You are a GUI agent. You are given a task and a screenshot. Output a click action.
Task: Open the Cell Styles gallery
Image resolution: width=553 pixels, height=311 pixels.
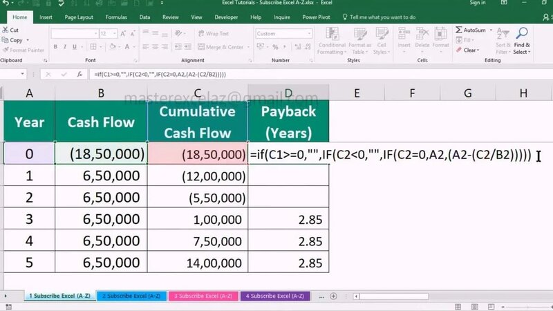[382, 41]
